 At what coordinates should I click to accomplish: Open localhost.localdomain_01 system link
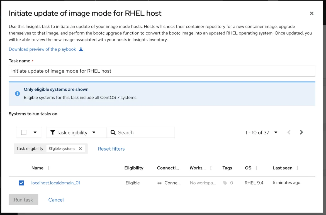[x=55, y=183]
